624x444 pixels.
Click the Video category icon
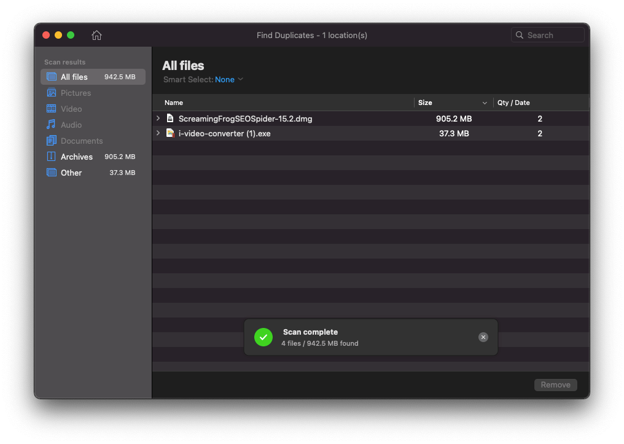52,109
